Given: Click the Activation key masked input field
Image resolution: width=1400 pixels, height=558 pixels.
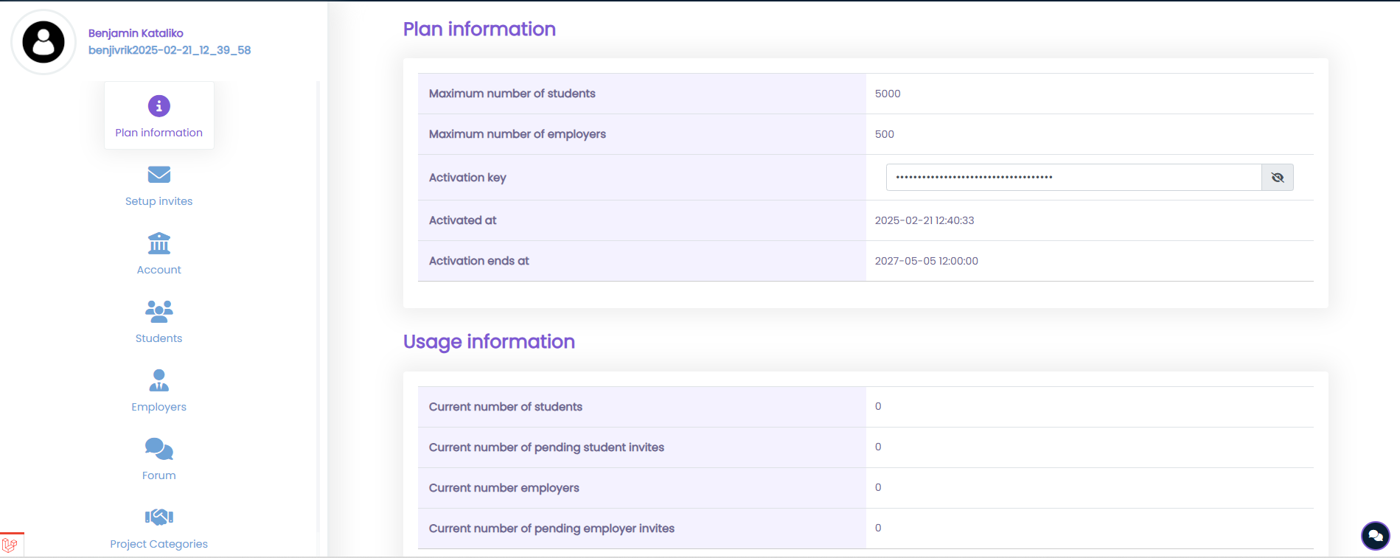Looking at the screenshot, I should pyautogui.click(x=1073, y=178).
